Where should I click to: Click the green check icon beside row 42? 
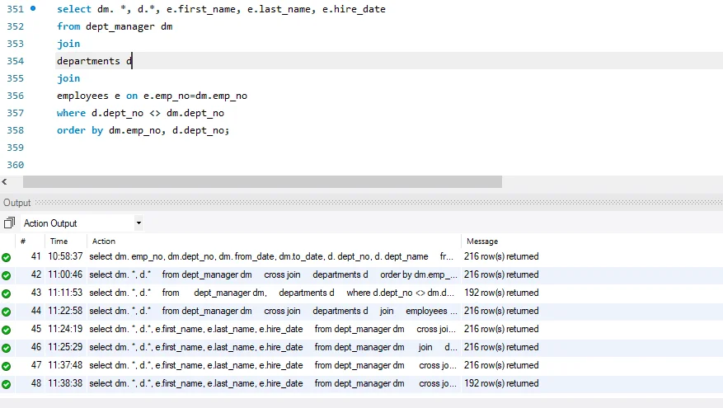click(x=7, y=275)
